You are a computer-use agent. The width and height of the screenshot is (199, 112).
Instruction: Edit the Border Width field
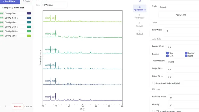(x=183, y=47)
